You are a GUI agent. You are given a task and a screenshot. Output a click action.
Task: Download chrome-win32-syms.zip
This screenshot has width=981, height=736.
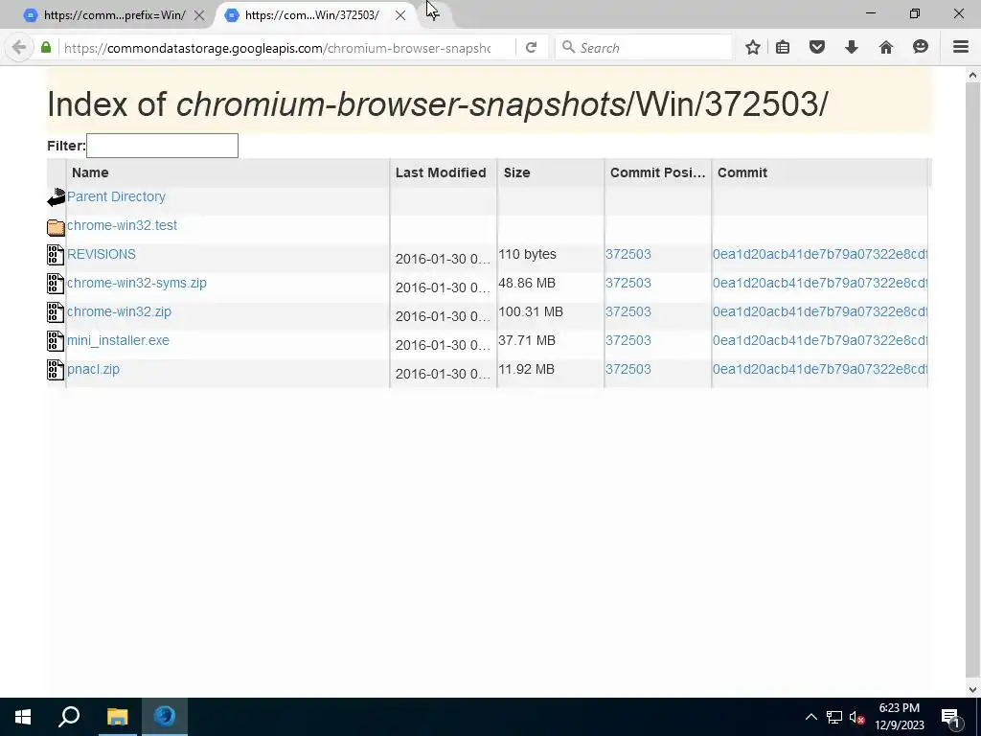pos(136,283)
